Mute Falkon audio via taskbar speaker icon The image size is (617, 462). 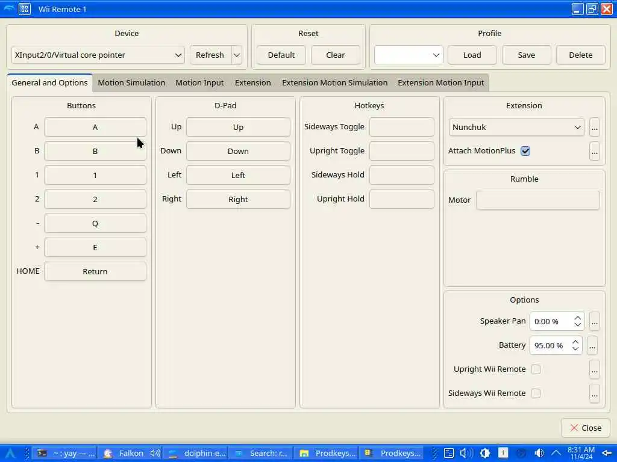[155, 453]
